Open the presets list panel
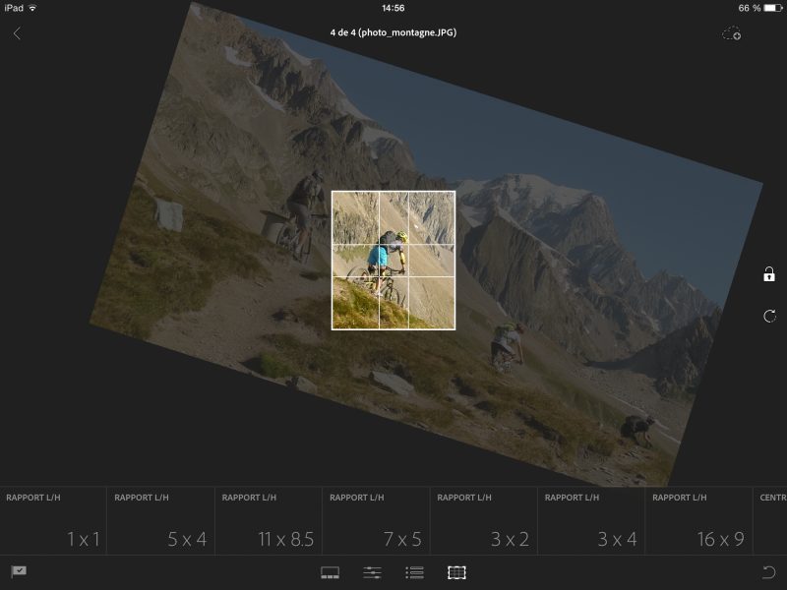The height and width of the screenshot is (590, 787). [x=414, y=572]
